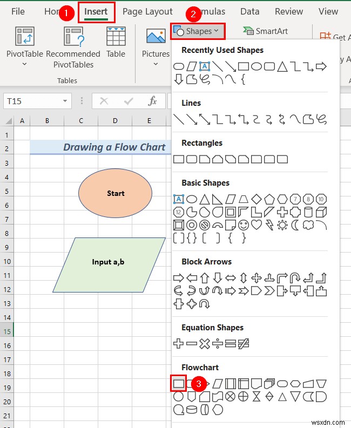Pick the Hexagon basic shape
This screenshot has height=428, width=351.
coord(282,199)
